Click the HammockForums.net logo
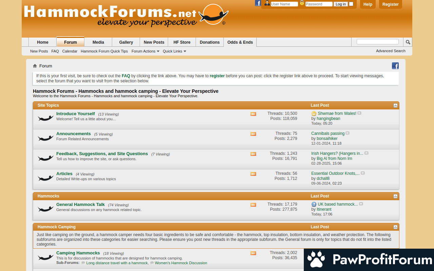 (125, 15)
